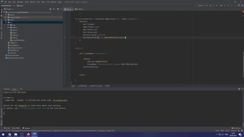
Task: Open Firefox from the taskbar
Action: (28, 134)
